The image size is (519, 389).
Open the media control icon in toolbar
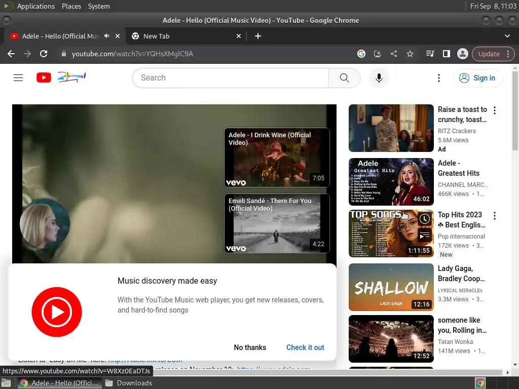pyautogui.click(x=430, y=54)
